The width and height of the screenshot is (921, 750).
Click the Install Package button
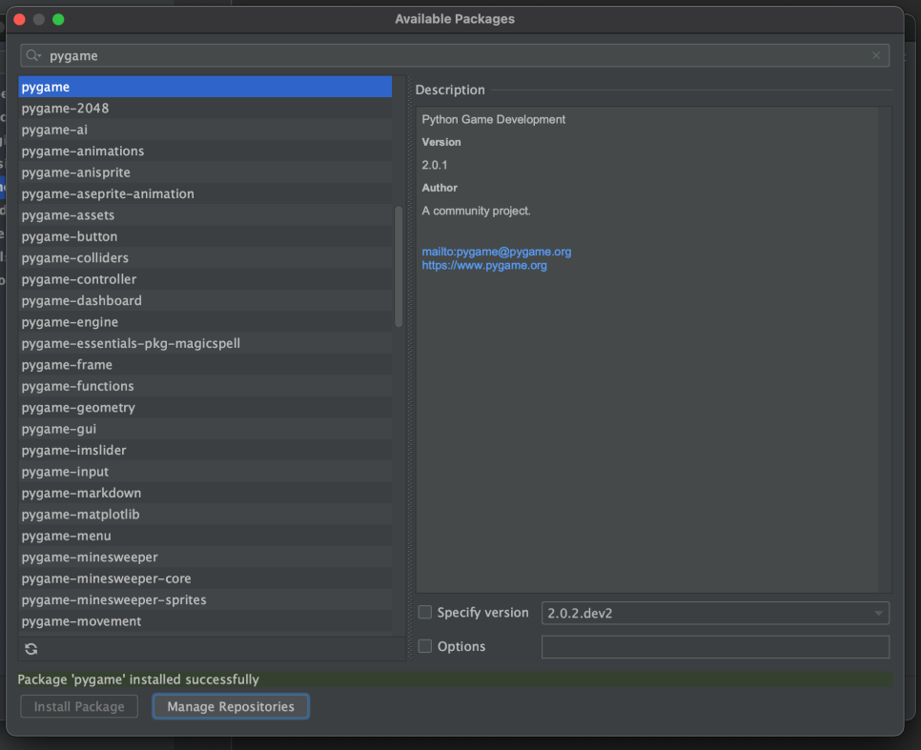tap(79, 706)
